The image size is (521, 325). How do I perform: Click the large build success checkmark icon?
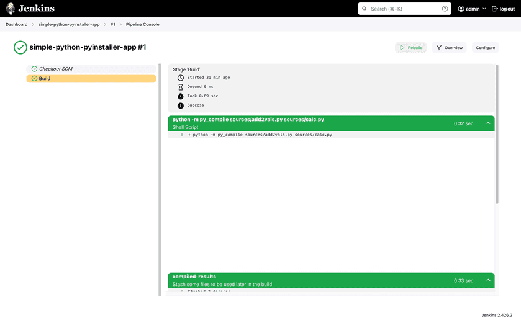(20, 47)
